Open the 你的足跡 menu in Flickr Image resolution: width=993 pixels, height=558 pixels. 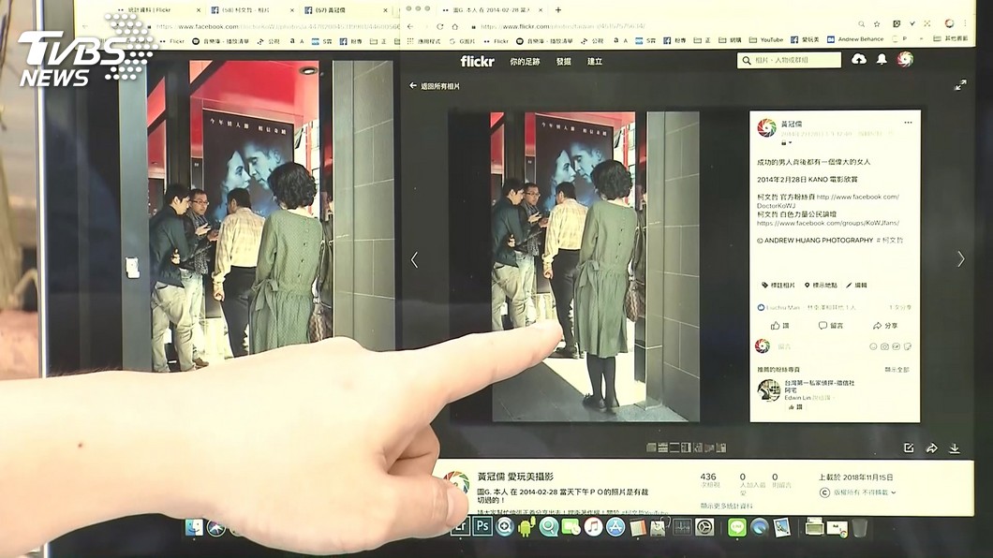click(x=525, y=62)
